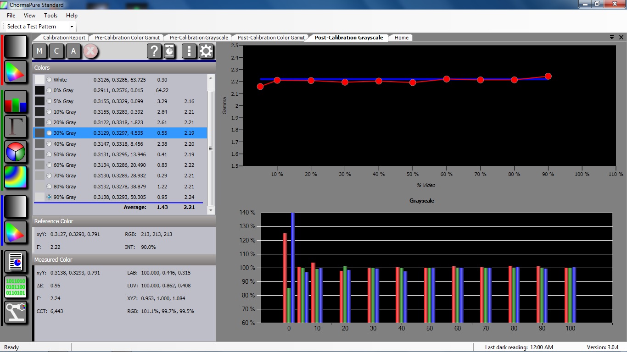Select the White radio button
Image resolution: width=627 pixels, height=352 pixels.
pos(49,80)
